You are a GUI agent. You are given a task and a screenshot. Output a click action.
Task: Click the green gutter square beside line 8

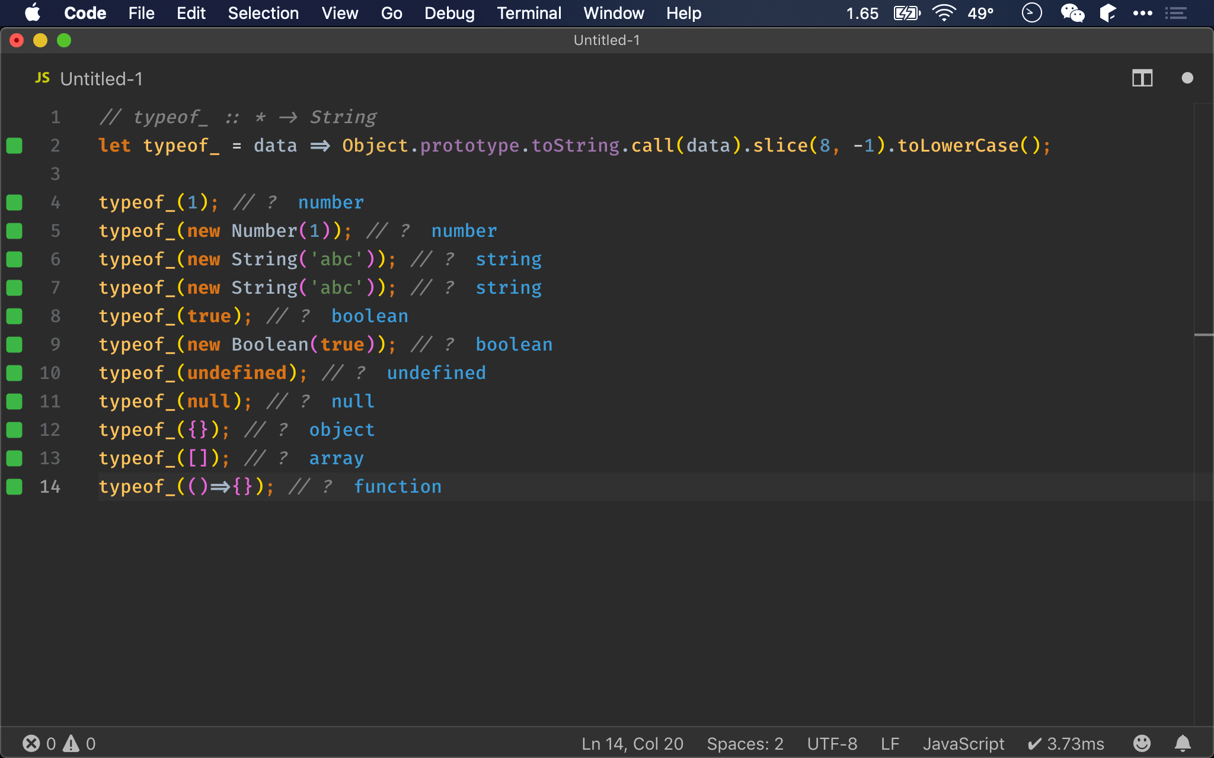point(14,316)
